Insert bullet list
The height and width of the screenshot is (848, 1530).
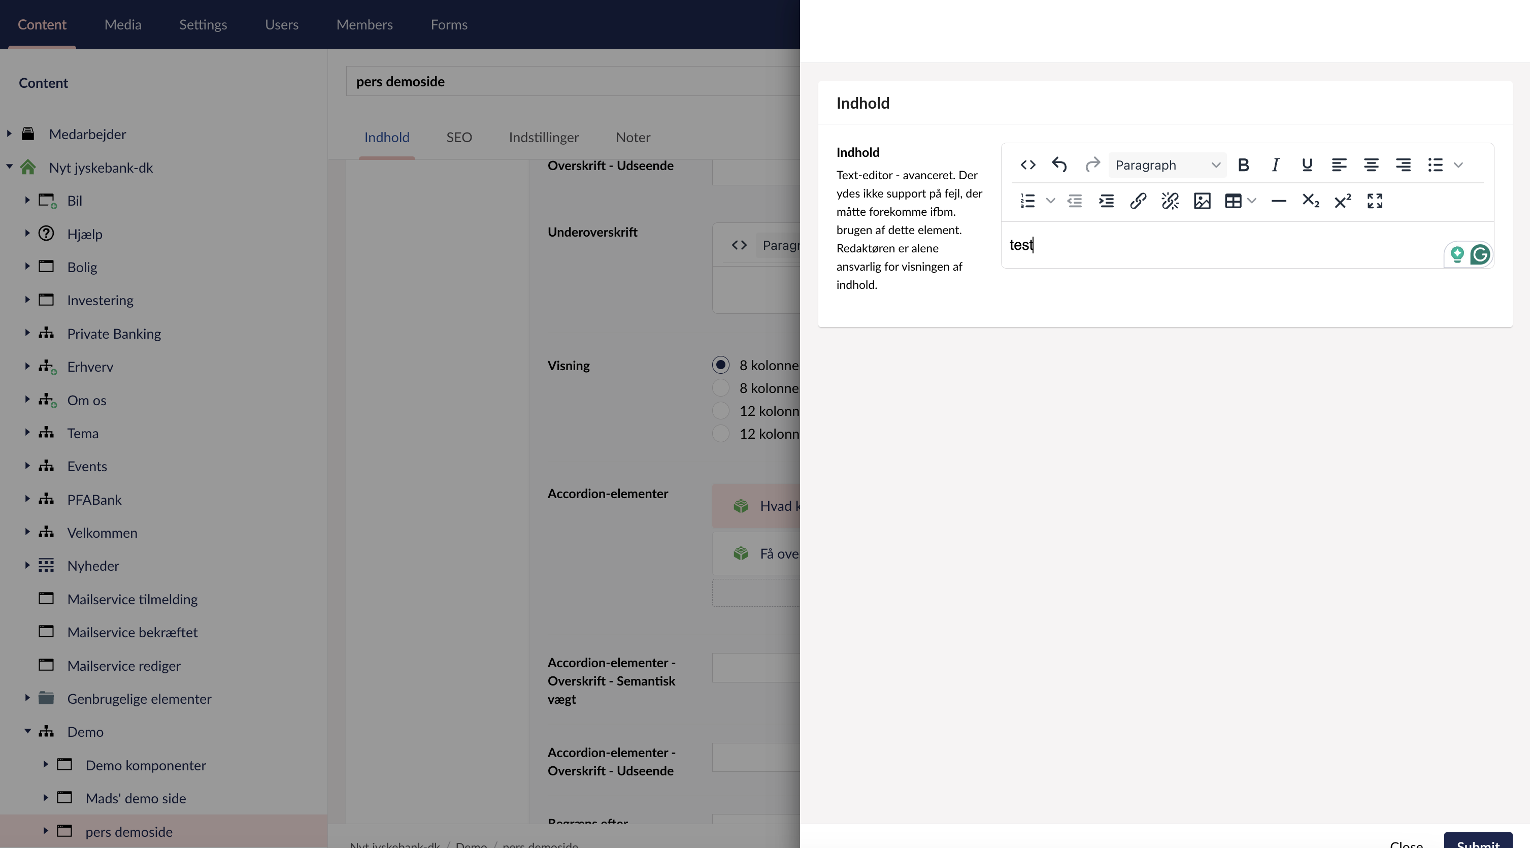pyautogui.click(x=1435, y=165)
